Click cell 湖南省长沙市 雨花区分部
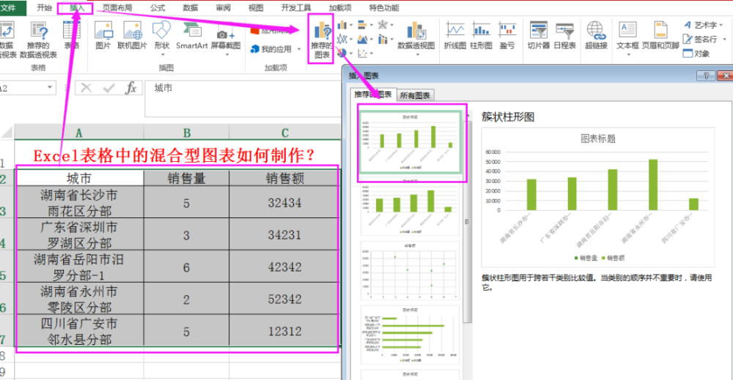Screen dimensions: 733x380 coord(79,203)
